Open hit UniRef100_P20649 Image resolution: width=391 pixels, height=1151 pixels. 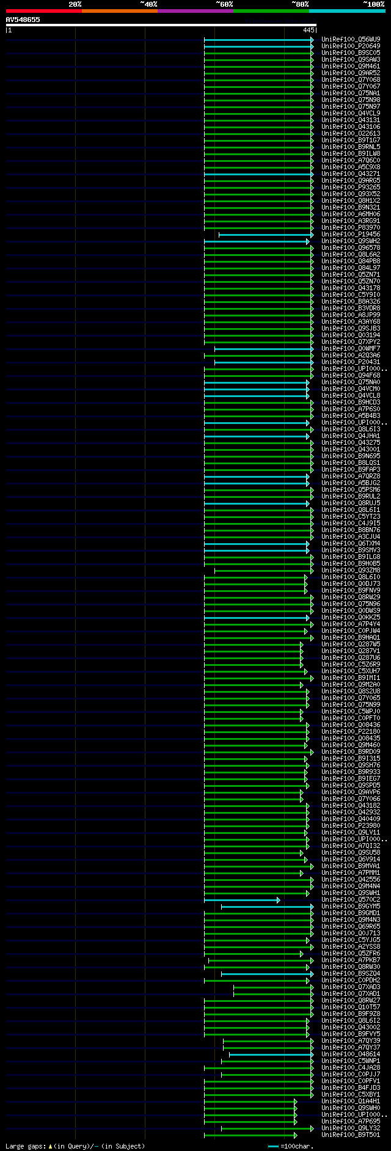(351, 46)
